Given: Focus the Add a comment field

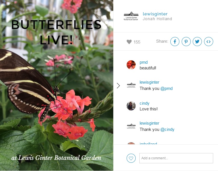Looking at the screenshot, I should pyautogui.click(x=176, y=158).
